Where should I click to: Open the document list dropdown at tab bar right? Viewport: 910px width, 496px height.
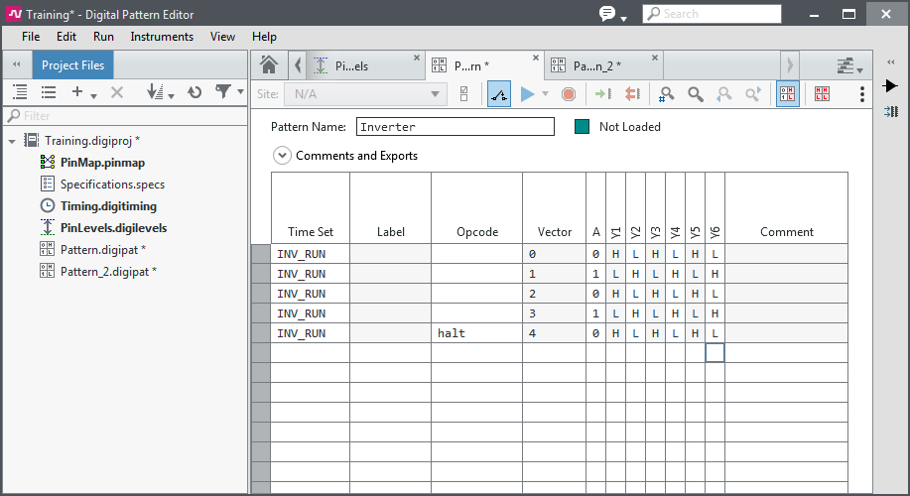[849, 66]
